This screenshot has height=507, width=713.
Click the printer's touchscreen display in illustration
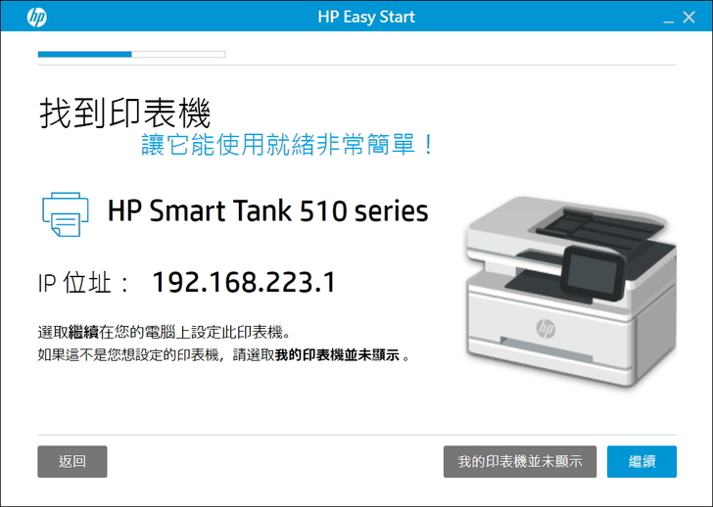pos(593,272)
